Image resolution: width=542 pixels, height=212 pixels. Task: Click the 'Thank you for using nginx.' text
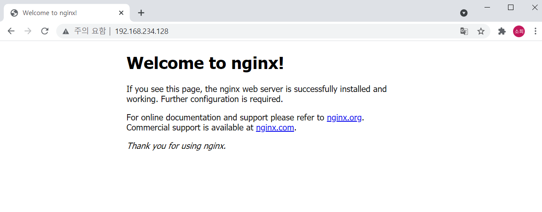click(x=176, y=146)
